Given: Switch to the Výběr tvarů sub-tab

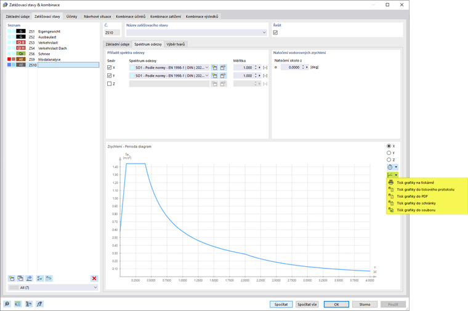Looking at the screenshot, I should pyautogui.click(x=175, y=44).
